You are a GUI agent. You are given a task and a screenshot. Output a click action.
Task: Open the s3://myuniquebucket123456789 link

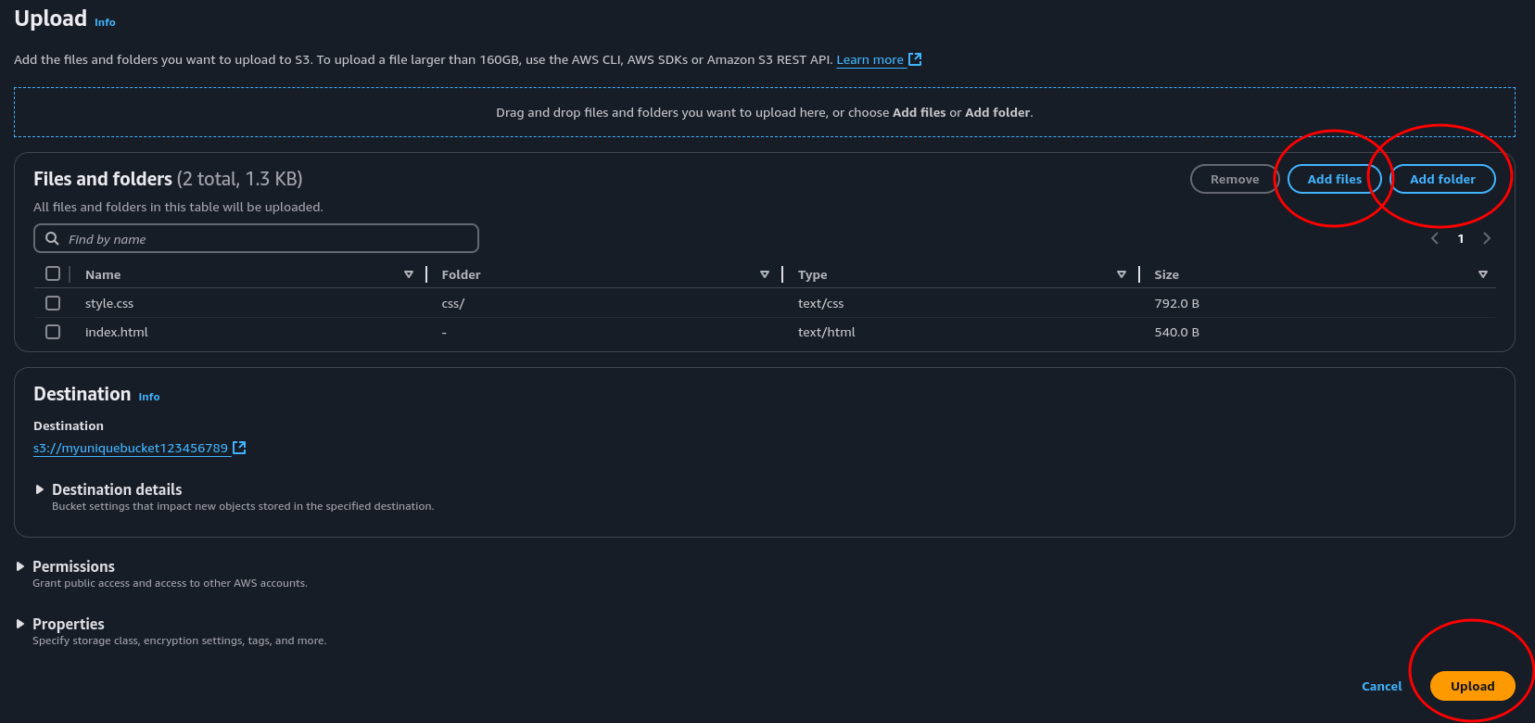pyautogui.click(x=131, y=448)
